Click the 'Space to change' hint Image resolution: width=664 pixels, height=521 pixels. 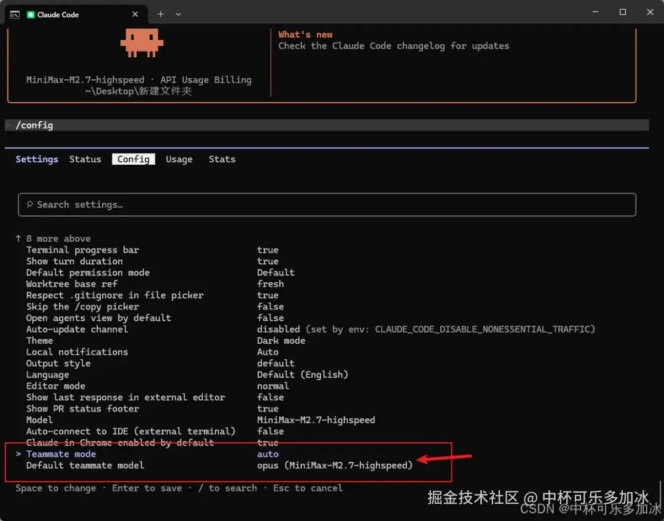pyautogui.click(x=56, y=488)
